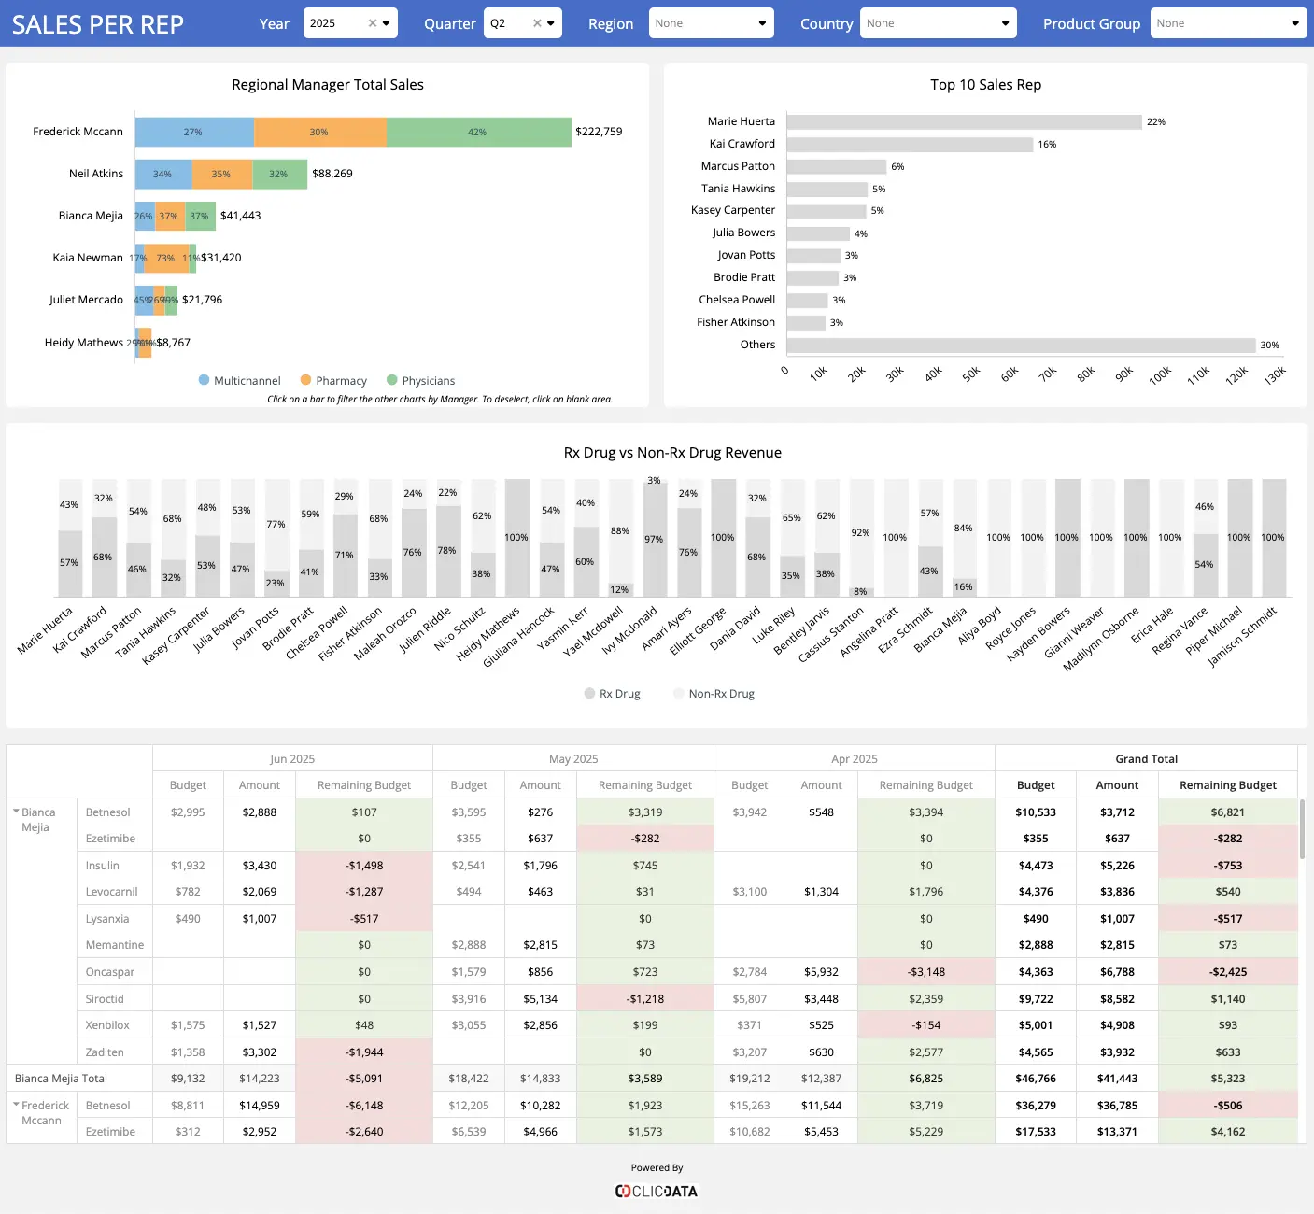Click the $222,759 total sales label
Image resolution: width=1314 pixels, height=1214 pixels.
coord(599,132)
